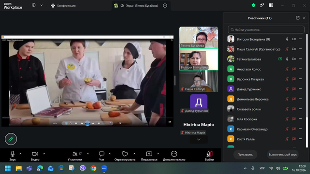Expand audio options arrow next to Звук
The image size is (310, 174).
(x=20, y=154)
